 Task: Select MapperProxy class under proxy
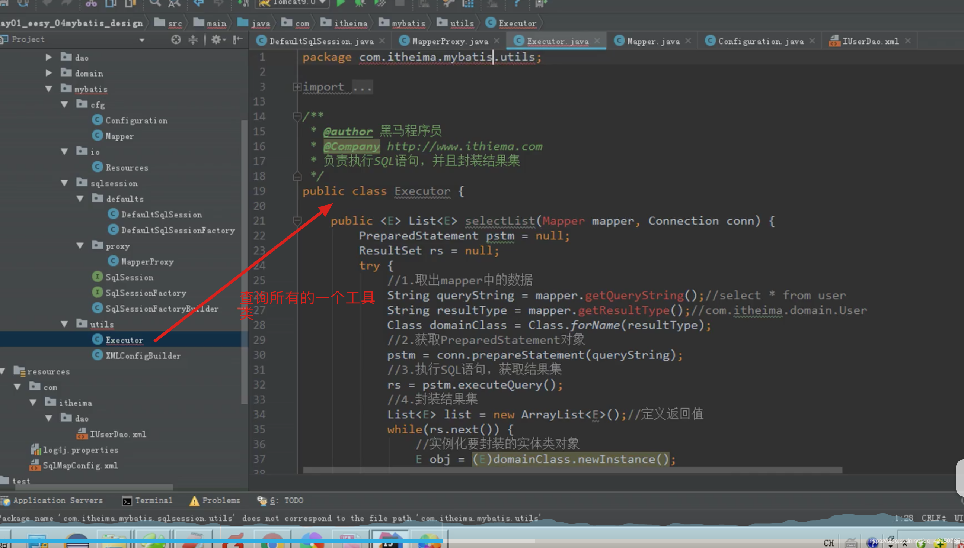tap(141, 262)
